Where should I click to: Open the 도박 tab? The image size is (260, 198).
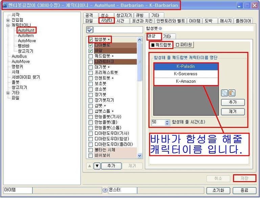210,21
